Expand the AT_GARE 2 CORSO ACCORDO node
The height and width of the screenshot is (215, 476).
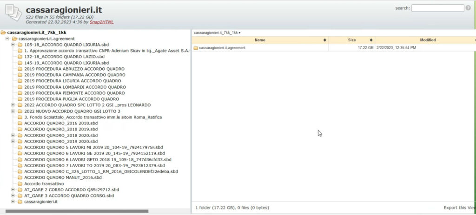[x=13, y=190]
